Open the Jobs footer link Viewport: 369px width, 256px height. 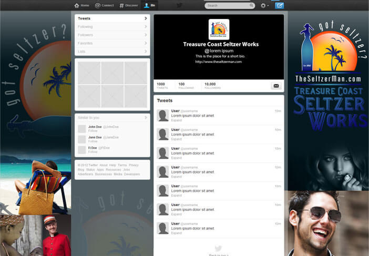coord(126,170)
